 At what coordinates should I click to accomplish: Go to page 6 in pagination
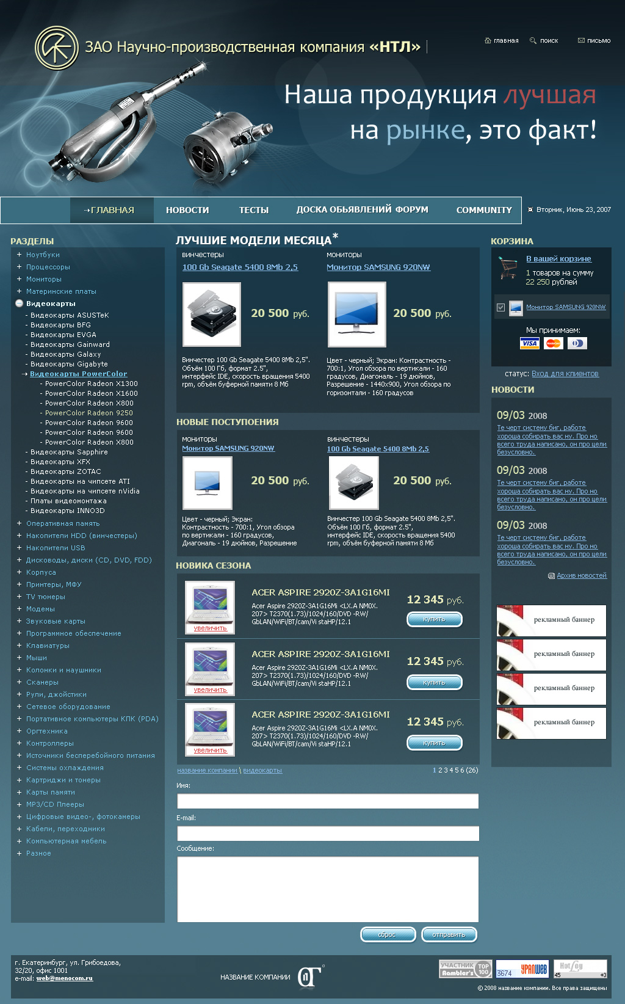462,770
